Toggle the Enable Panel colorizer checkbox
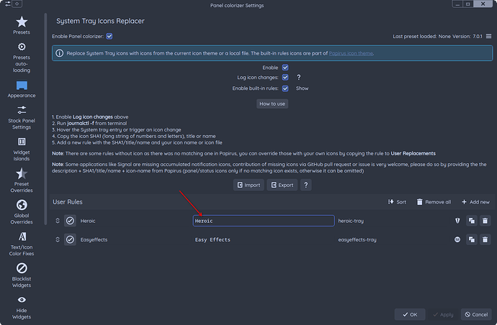This screenshot has width=497, height=325. [109, 36]
